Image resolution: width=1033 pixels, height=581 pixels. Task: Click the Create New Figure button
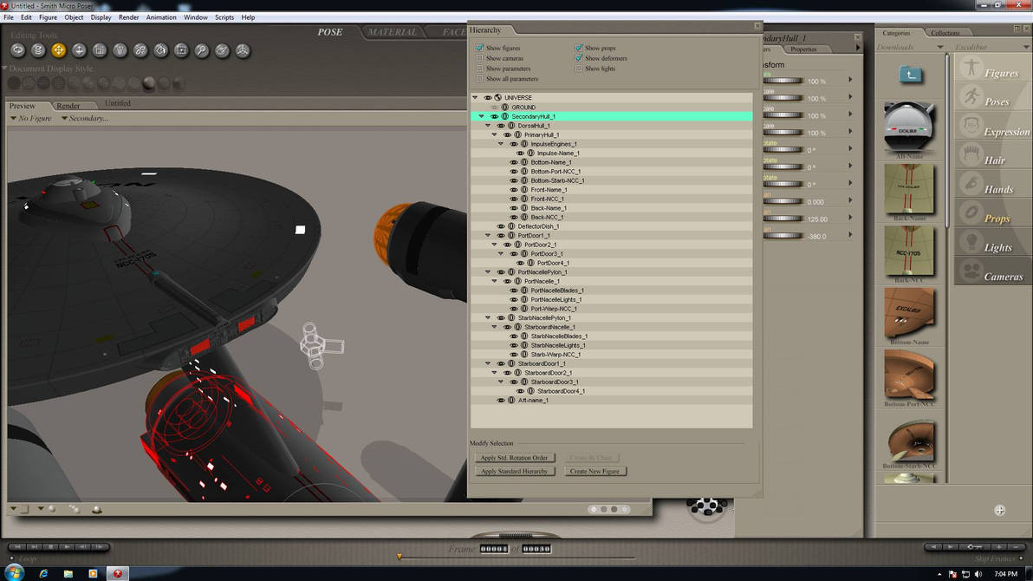coord(594,472)
